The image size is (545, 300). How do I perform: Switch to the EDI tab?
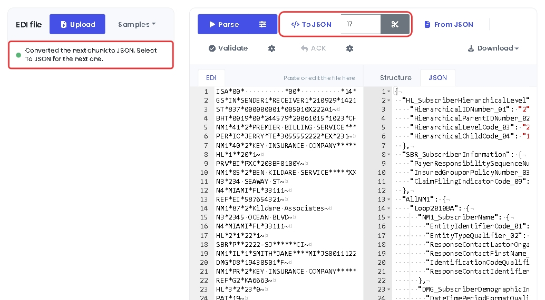tap(211, 78)
